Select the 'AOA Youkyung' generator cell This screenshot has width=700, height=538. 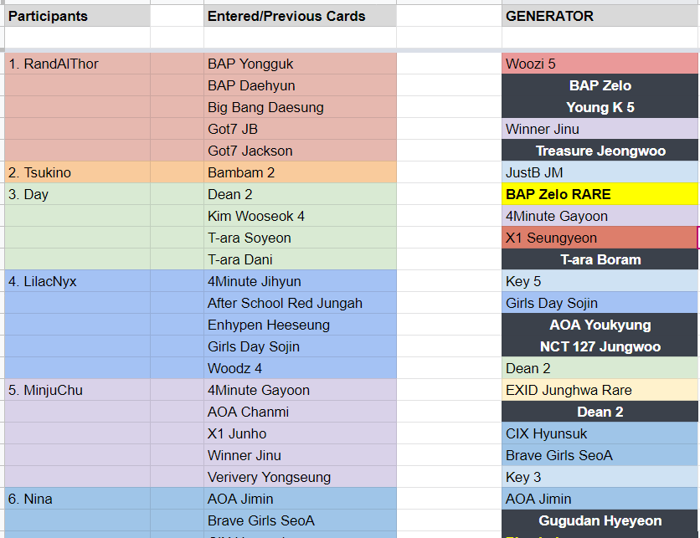(x=600, y=325)
